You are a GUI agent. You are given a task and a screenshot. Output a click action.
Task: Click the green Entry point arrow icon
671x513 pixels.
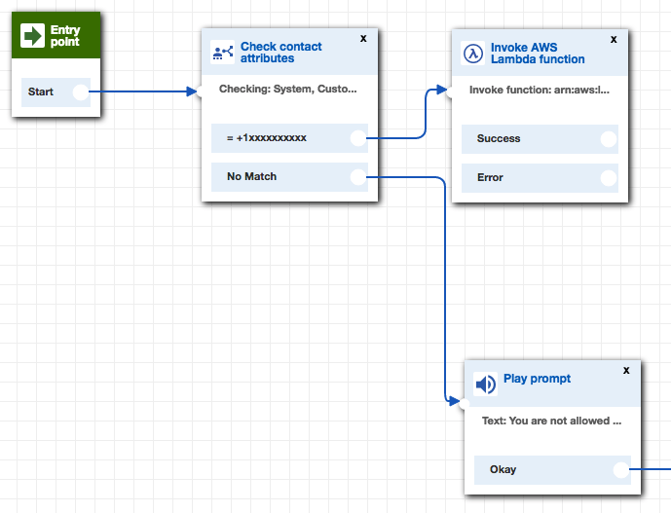tap(32, 36)
